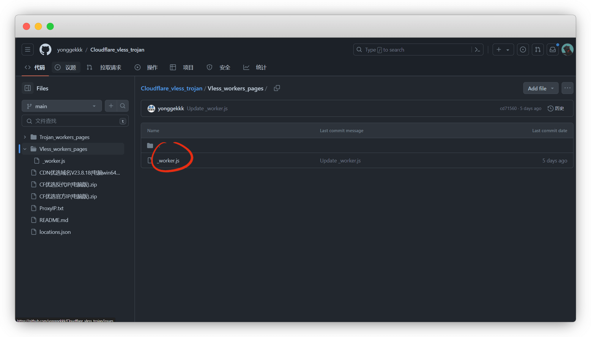Click the ProxyIP.txt file icon in tree
This screenshot has height=337, width=591.
(34, 208)
